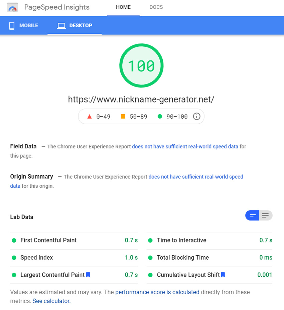Click the orange square 50–89 legend icon
The height and width of the screenshot is (310, 284).
[123, 116]
